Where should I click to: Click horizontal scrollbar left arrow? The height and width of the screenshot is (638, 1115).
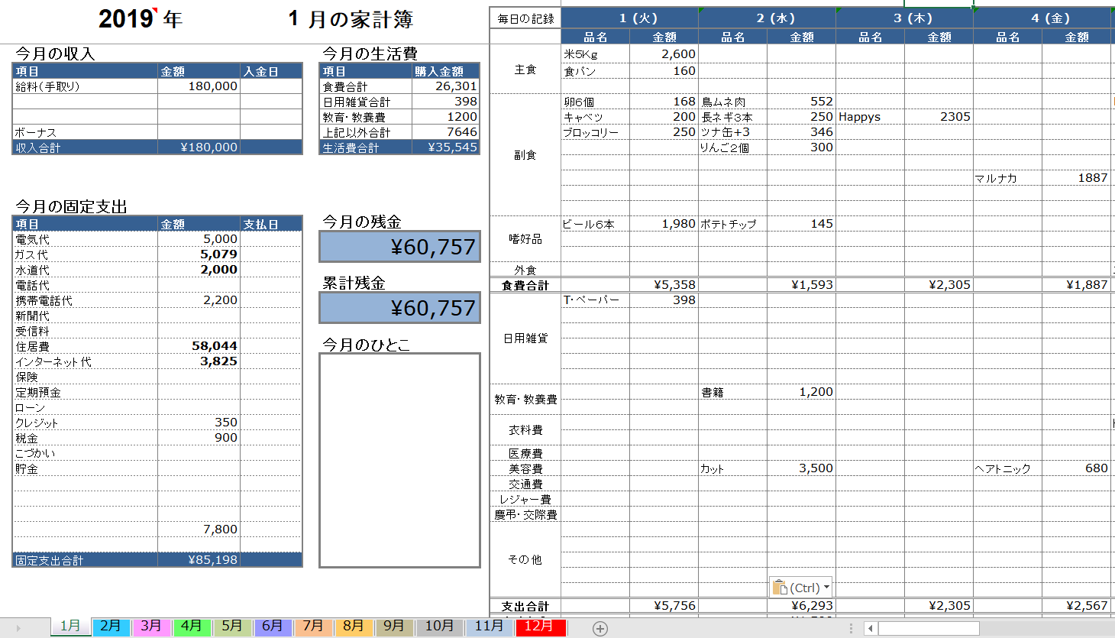click(871, 628)
